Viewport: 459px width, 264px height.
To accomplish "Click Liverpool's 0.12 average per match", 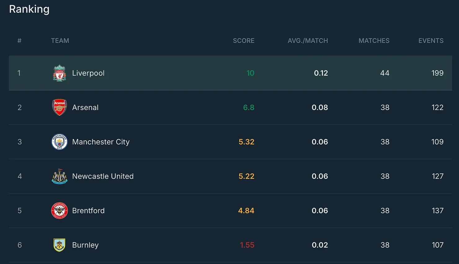I will pyautogui.click(x=321, y=73).
